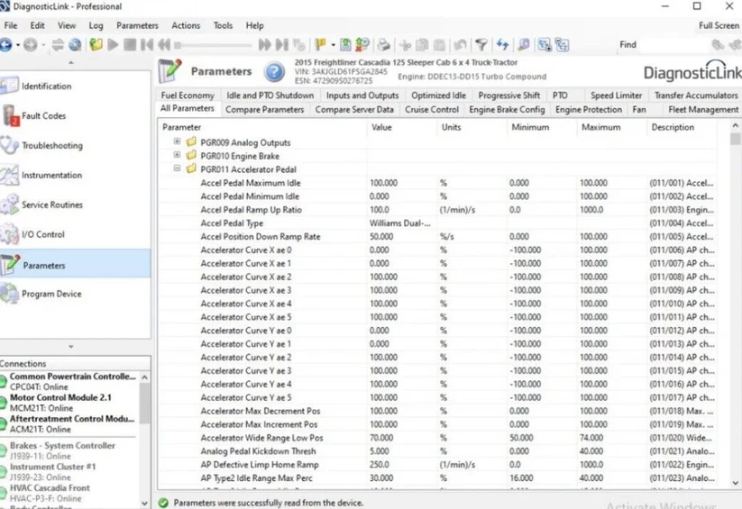Stop log playback with the Stop button
The width and height of the screenshot is (742, 509).
(130, 45)
